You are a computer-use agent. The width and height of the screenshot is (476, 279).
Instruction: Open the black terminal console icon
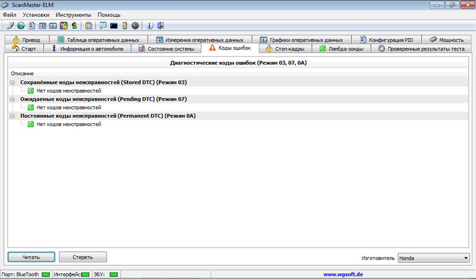tap(114, 26)
